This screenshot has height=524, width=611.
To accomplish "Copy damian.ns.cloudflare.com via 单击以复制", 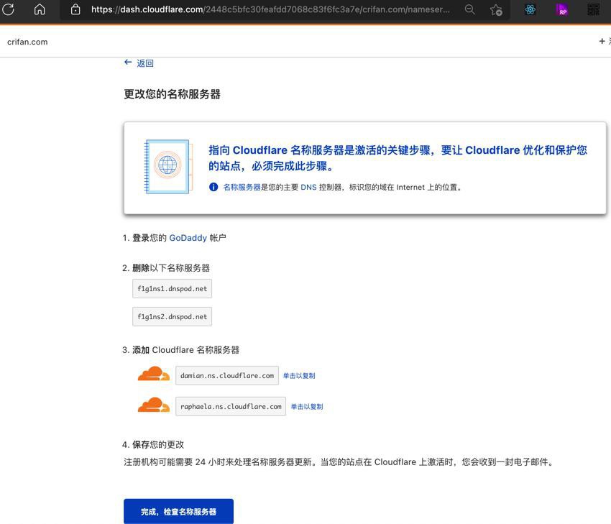I will (x=299, y=375).
